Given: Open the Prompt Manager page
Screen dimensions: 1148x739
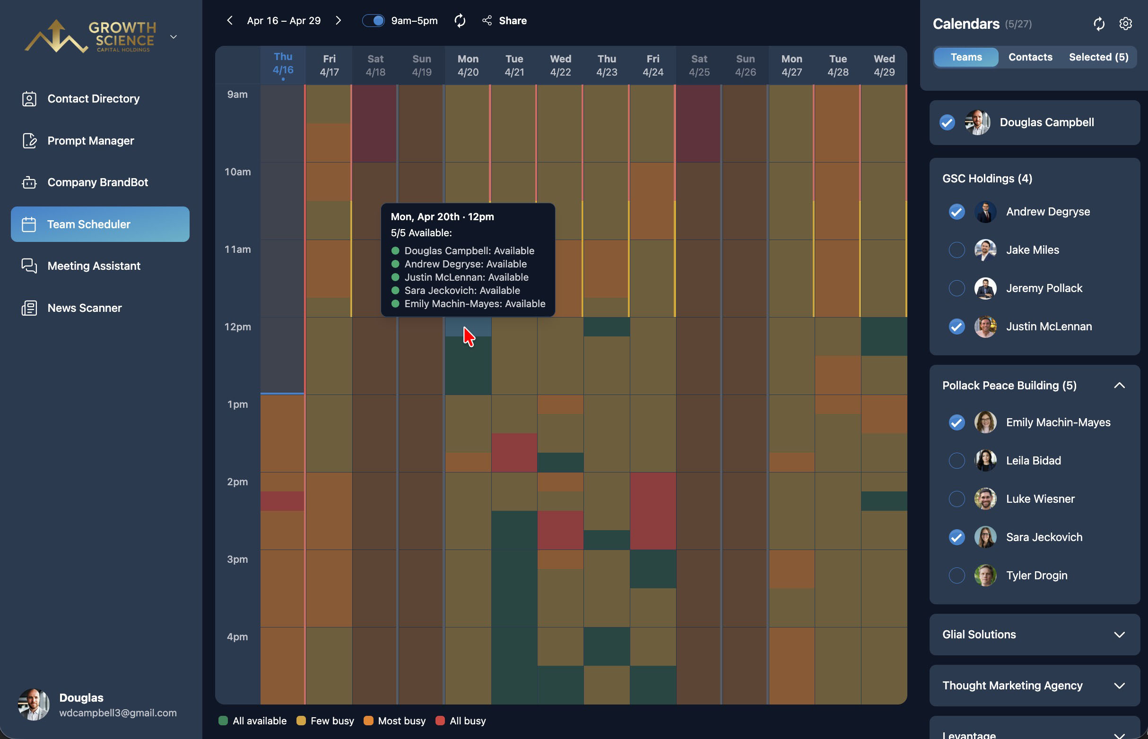Looking at the screenshot, I should pyautogui.click(x=100, y=141).
